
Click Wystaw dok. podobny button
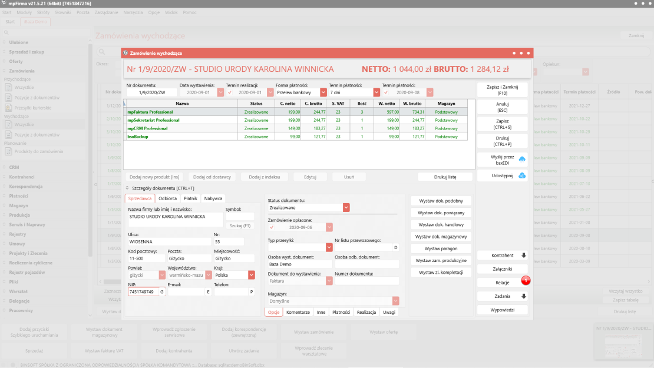tap(441, 201)
